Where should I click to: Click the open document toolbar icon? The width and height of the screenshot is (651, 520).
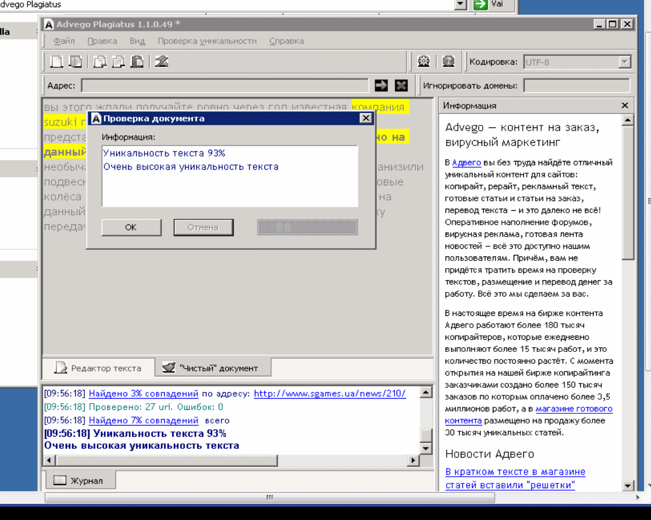point(75,62)
